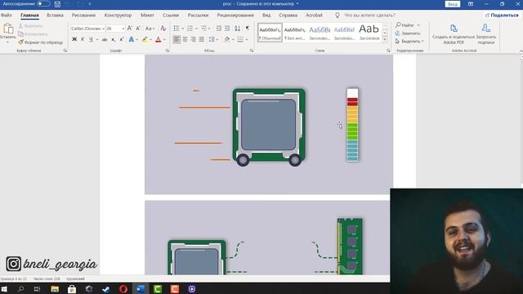Open the Change Case (Aa) dropdown

150,29
